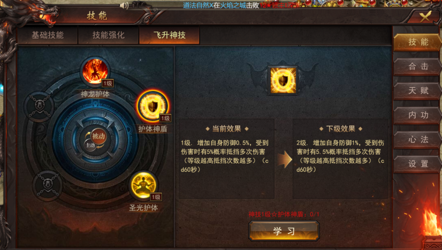Open the 天赋 talent side menu
The image size is (442, 250).
tap(418, 91)
